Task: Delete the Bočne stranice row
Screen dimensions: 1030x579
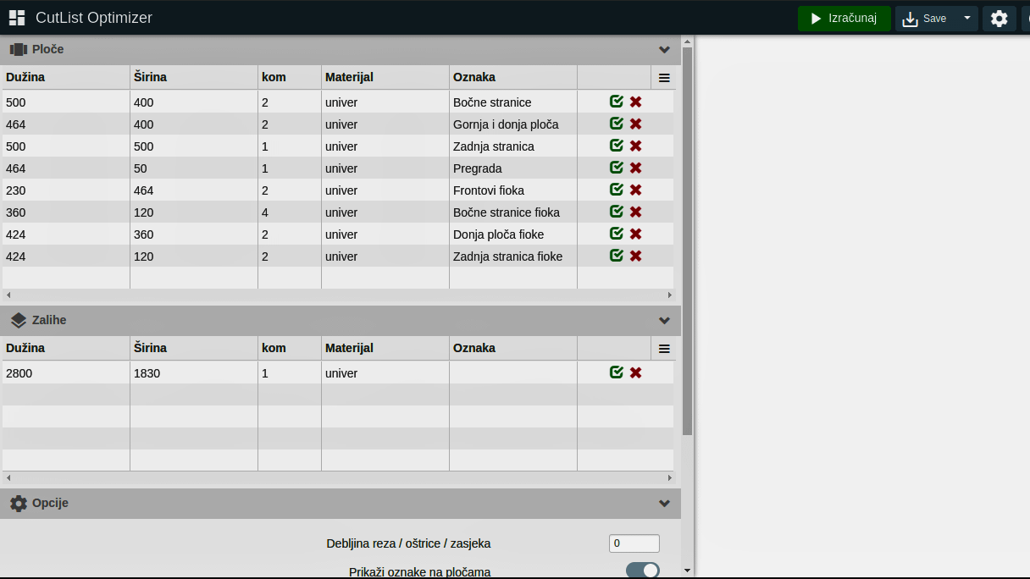Action: click(x=635, y=102)
